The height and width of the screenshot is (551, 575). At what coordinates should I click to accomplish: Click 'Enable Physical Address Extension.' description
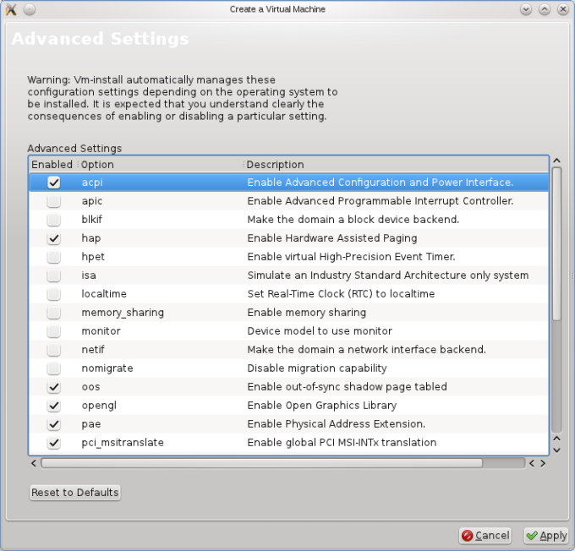click(x=337, y=424)
